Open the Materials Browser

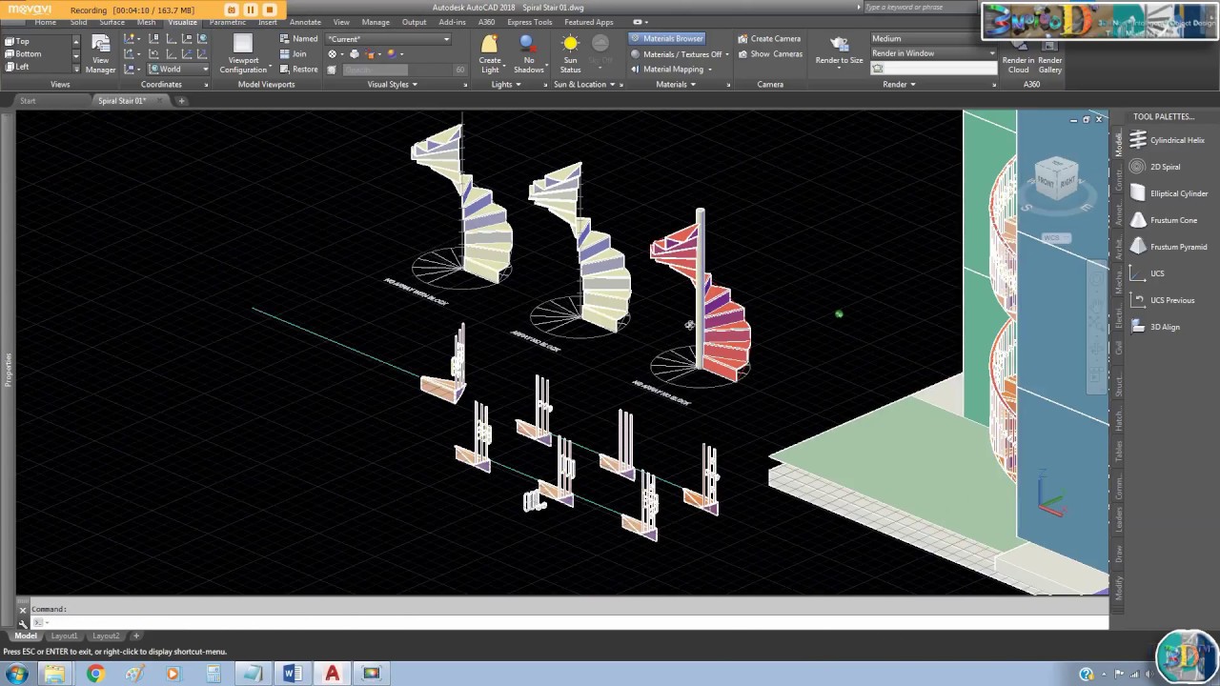(x=667, y=38)
